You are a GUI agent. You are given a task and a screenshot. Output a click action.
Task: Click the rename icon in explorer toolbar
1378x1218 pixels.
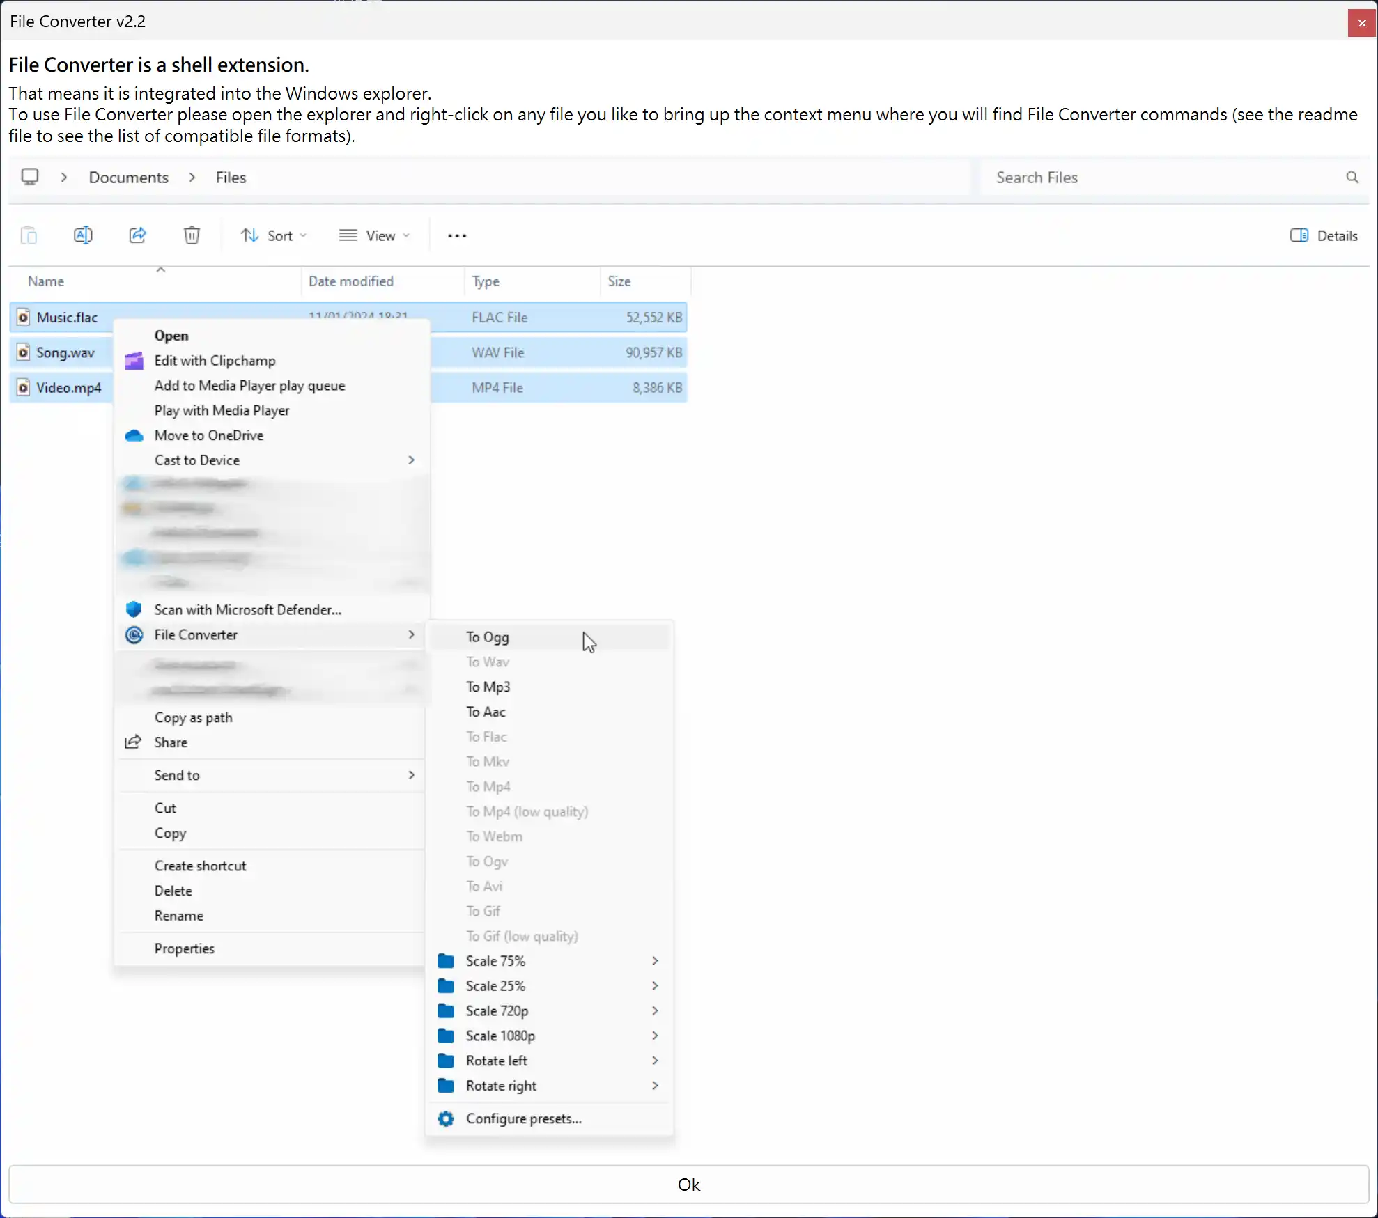83,235
